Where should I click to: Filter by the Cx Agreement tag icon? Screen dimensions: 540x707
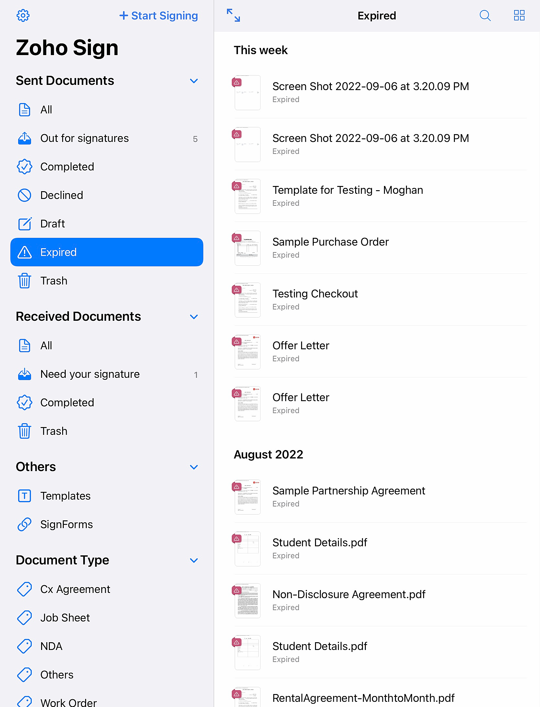25,589
